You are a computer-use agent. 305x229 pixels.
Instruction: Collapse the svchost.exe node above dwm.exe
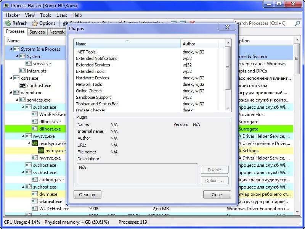23,187
